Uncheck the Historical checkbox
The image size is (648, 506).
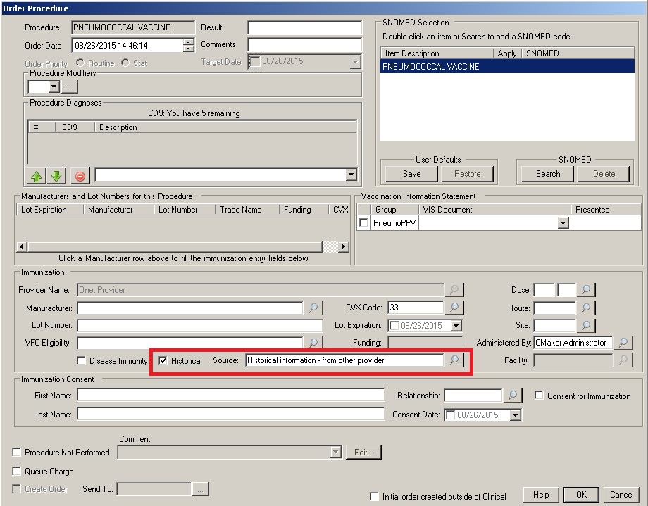tap(163, 361)
